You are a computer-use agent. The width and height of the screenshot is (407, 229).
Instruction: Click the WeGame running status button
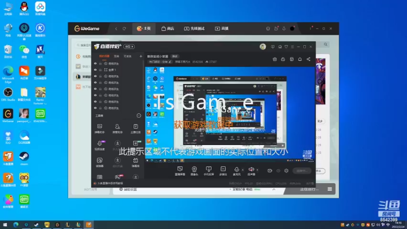click(x=309, y=189)
